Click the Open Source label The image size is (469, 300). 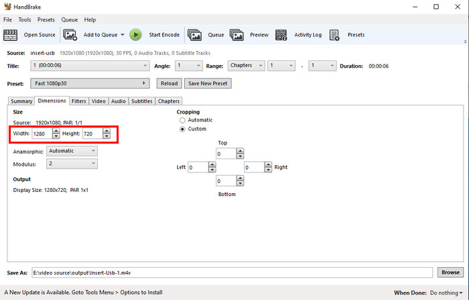(x=40, y=35)
